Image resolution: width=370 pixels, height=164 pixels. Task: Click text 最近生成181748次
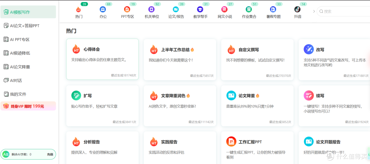pyautogui.click(x=124, y=76)
